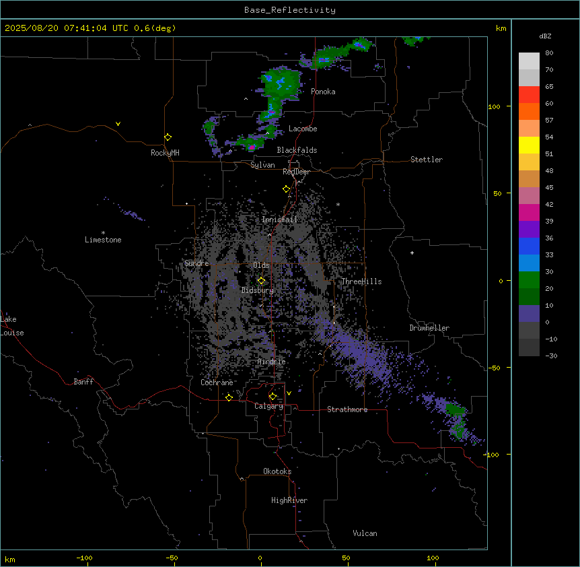Image resolution: width=580 pixels, height=567 pixels.
Task: Click the Blackfalds city label
Action: [x=297, y=150]
